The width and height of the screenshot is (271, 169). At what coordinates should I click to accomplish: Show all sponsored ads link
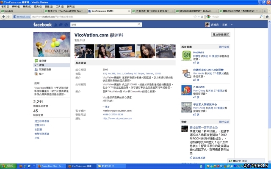224,122
